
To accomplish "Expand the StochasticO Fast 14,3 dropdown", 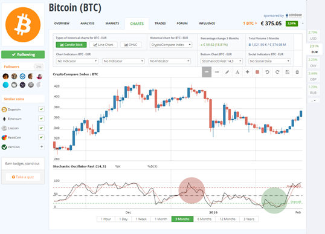I will click(x=221, y=61).
